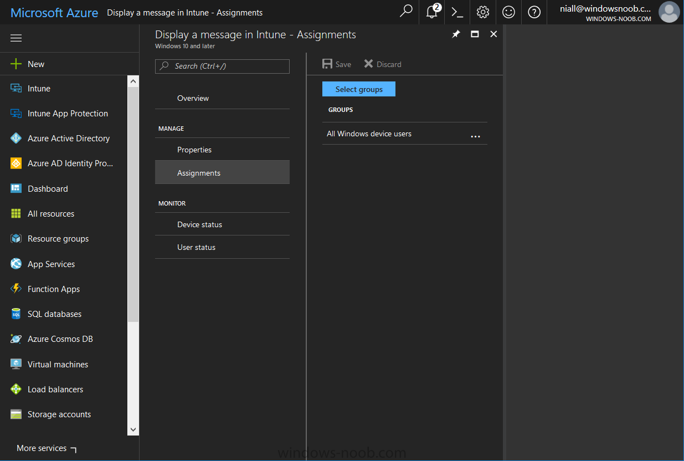Click the breadcrumb title in top bar
Screen dimensions: 684x461
point(185,12)
